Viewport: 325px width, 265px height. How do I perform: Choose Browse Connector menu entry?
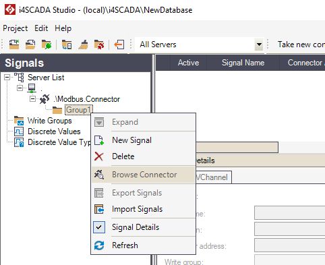click(x=144, y=175)
